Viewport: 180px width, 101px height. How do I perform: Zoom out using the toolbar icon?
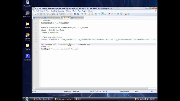pos(85,14)
